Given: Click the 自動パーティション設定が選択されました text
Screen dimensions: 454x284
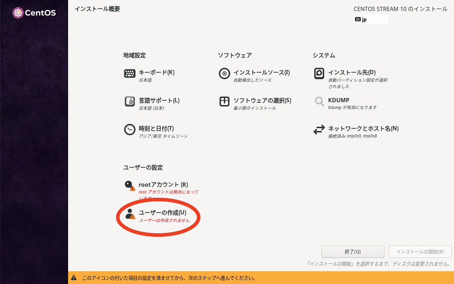Looking at the screenshot, I should (358, 83).
